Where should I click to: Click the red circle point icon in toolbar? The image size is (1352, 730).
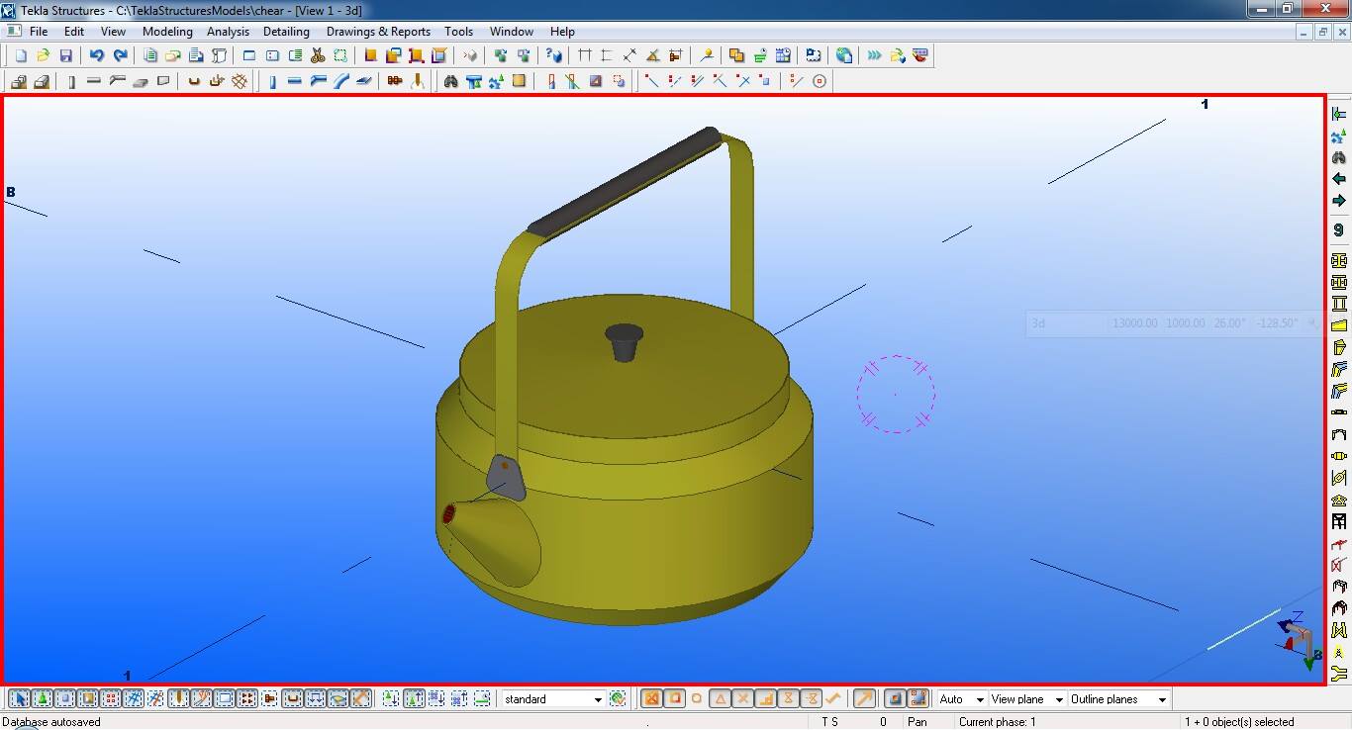click(x=819, y=82)
